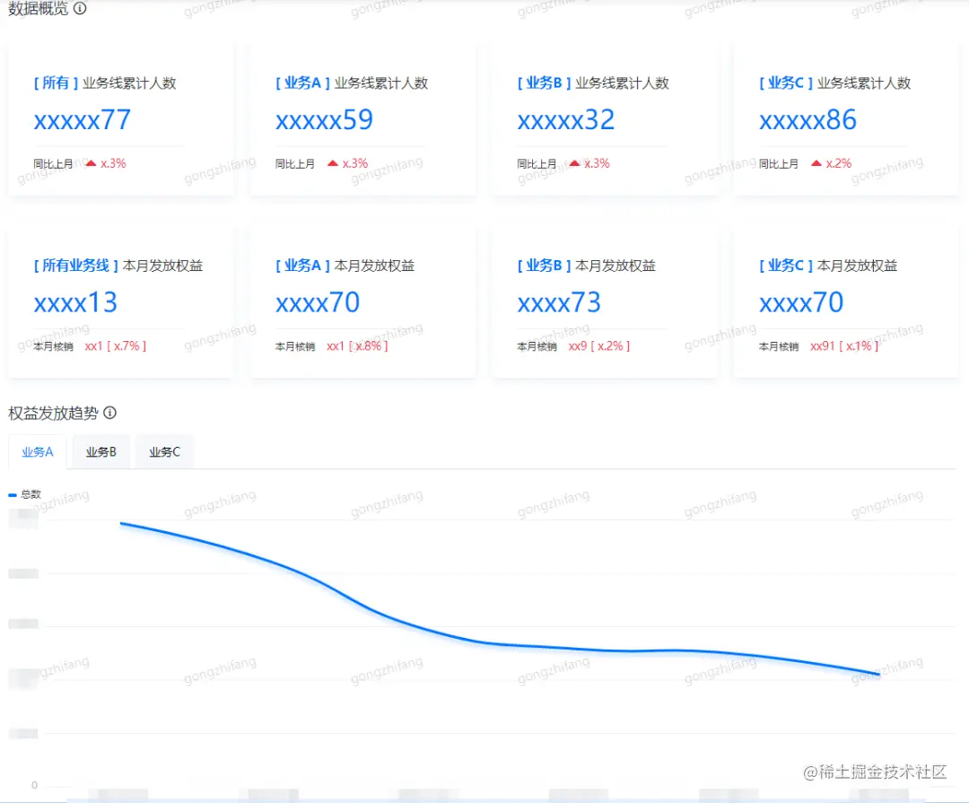Click the [所有] 业务线累计人数 card title
The image size is (969, 803).
pyautogui.click(x=105, y=83)
